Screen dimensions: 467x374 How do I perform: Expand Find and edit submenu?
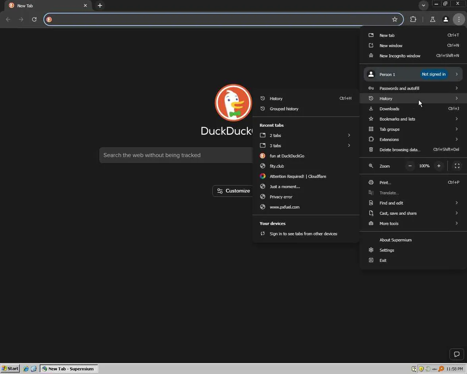[x=413, y=203]
